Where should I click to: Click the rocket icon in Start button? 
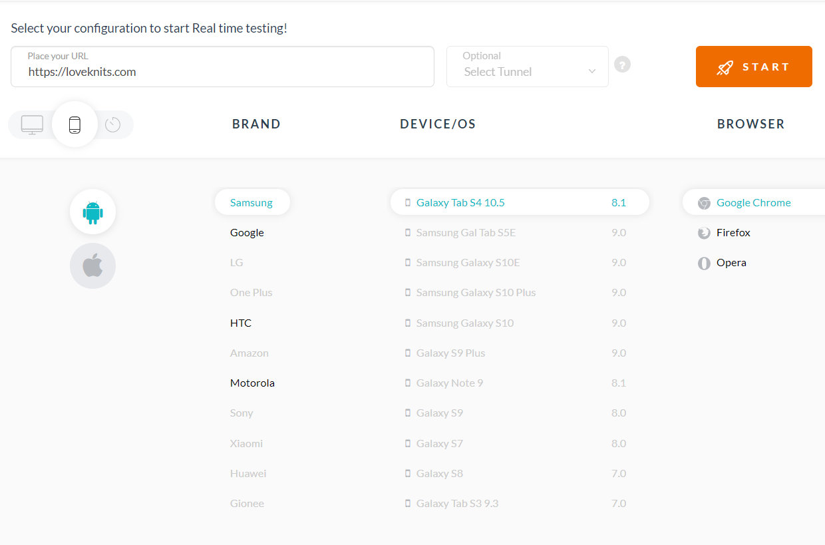[x=725, y=67]
